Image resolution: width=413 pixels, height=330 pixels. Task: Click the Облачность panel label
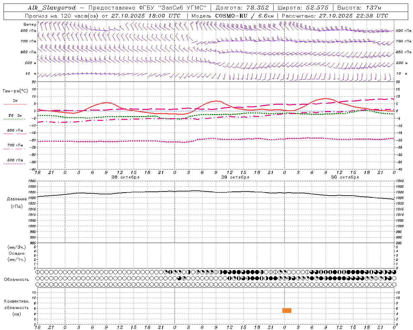pos(16,280)
